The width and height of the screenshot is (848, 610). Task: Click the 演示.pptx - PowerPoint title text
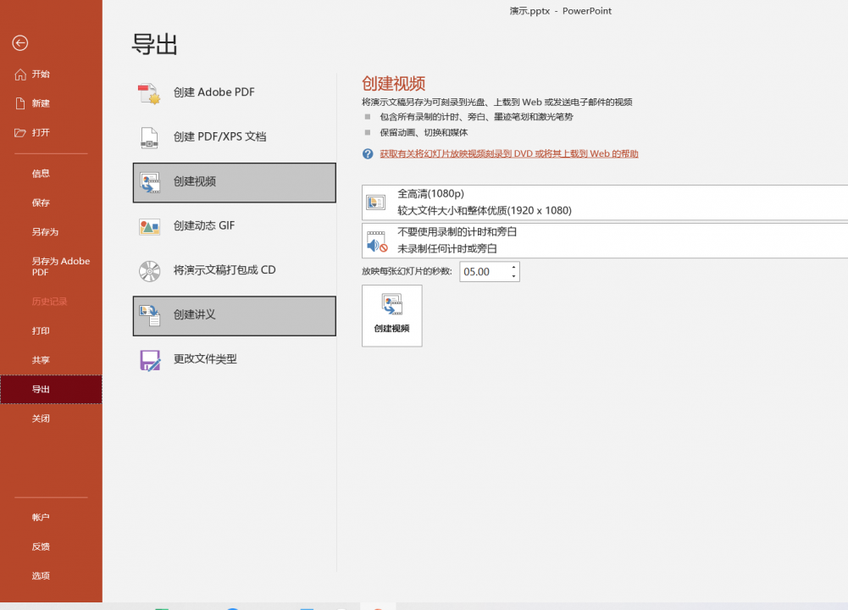point(560,11)
